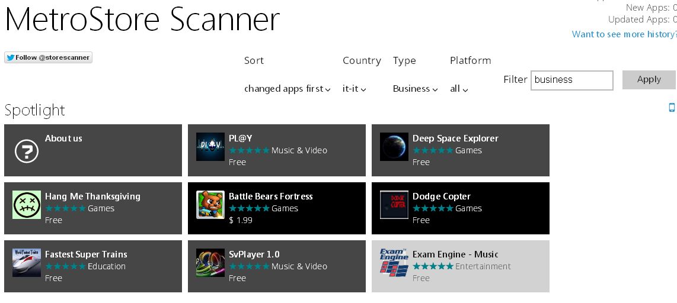The width and height of the screenshot is (677, 303).
Task: Click the Twitter bird icon
Action: point(10,57)
